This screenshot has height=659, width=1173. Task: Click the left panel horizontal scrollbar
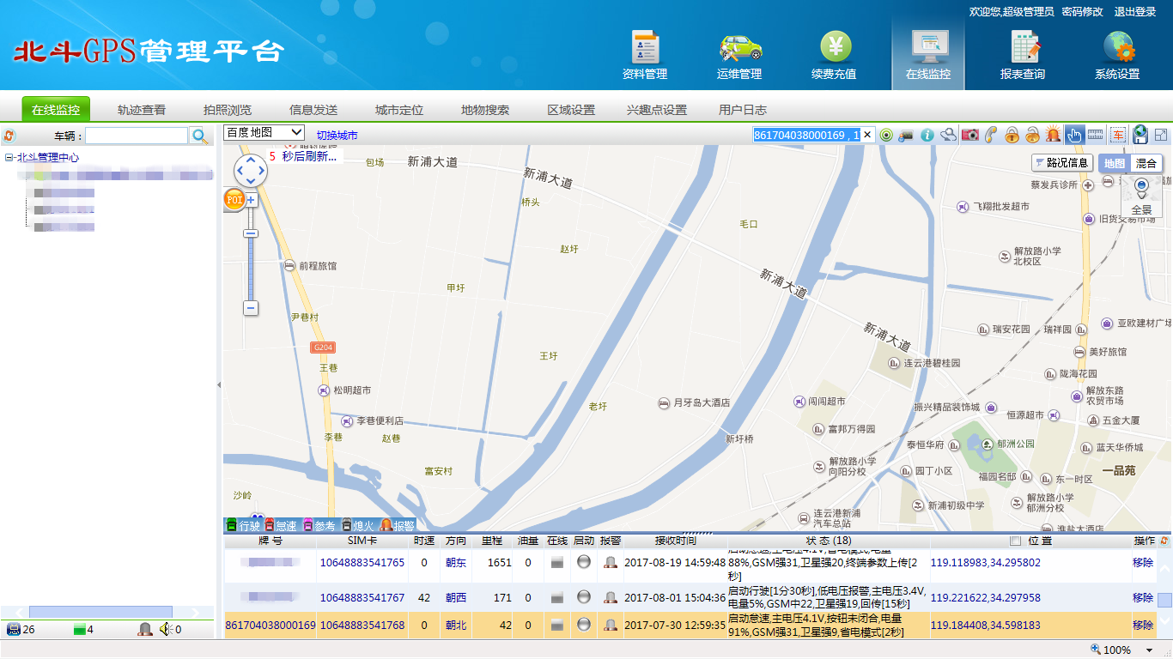coord(100,612)
